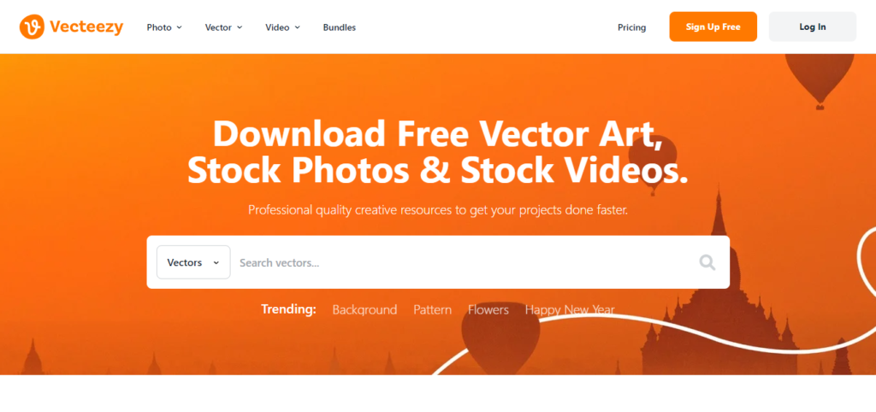This screenshot has height=412, width=876.
Task: Open the Vectors search type selector
Action: 193,262
